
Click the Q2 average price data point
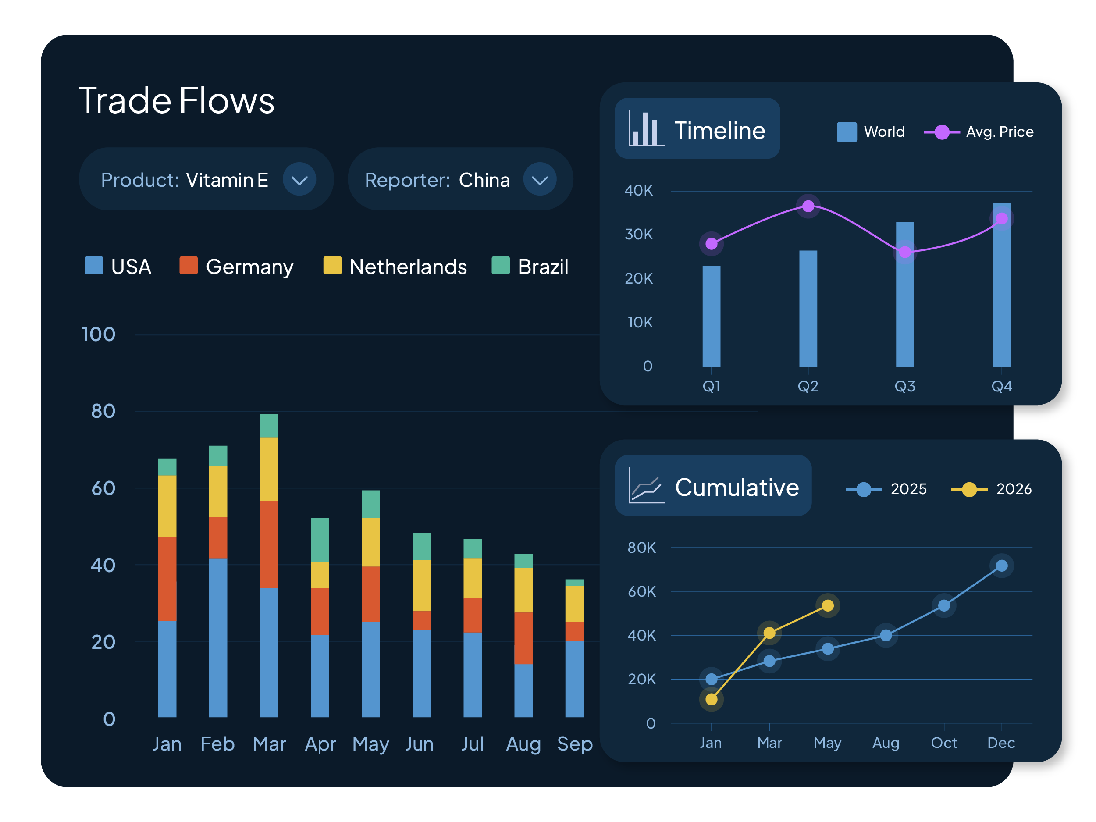[808, 206]
